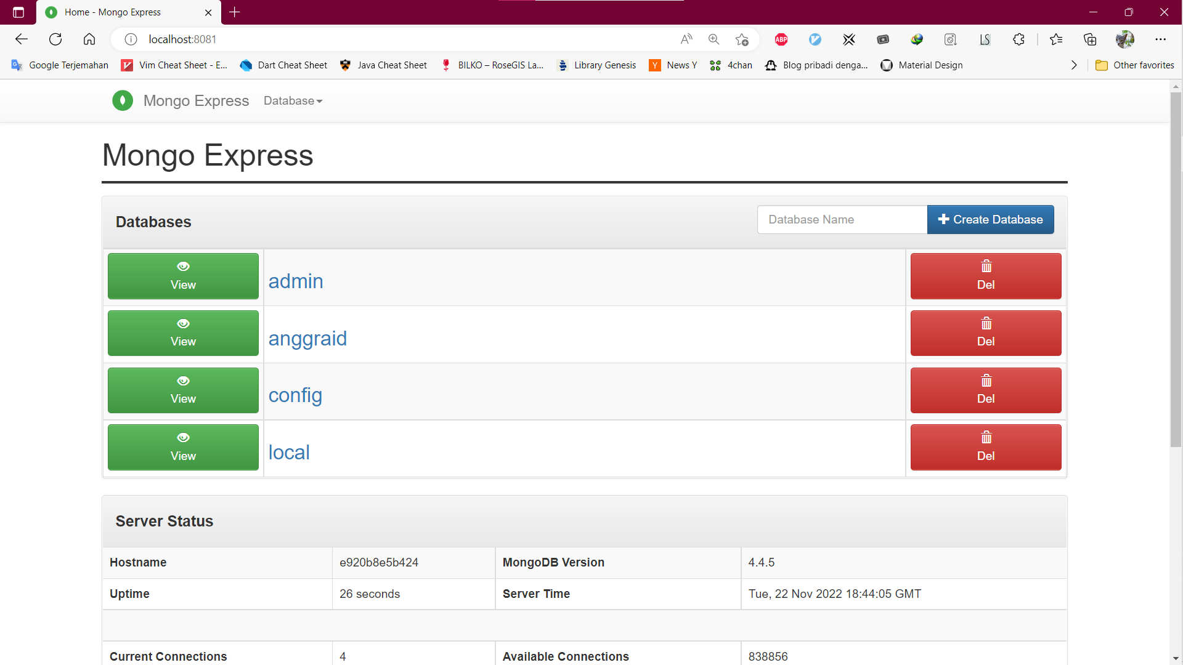View the admin database via eye button
The width and height of the screenshot is (1183, 665).
pyautogui.click(x=183, y=276)
